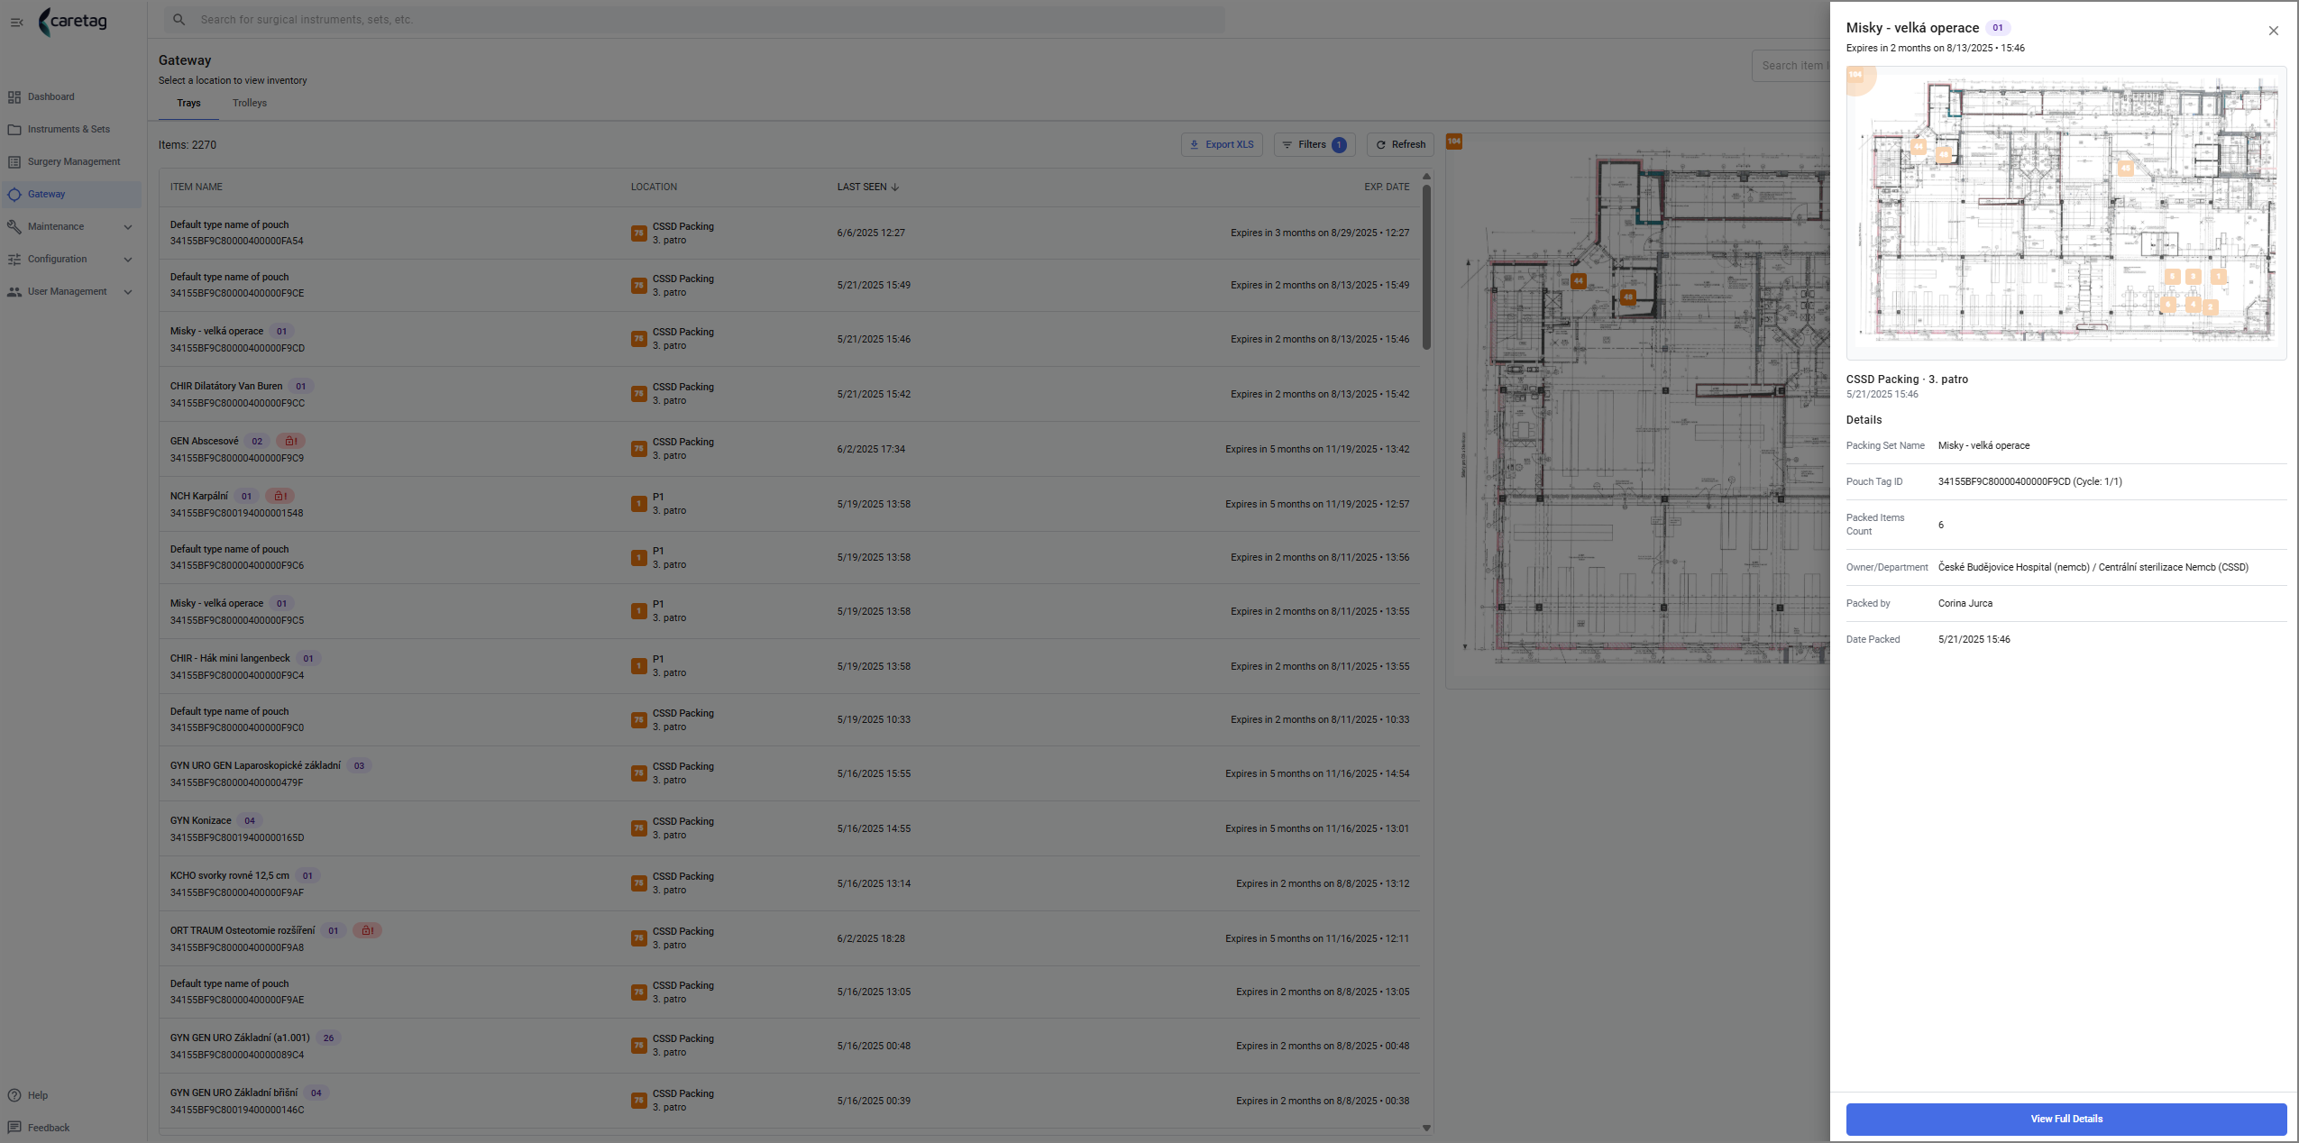Screen dimensions: 2299x1143
Task: Select the GEN Abscesové row
Action: (x=789, y=449)
